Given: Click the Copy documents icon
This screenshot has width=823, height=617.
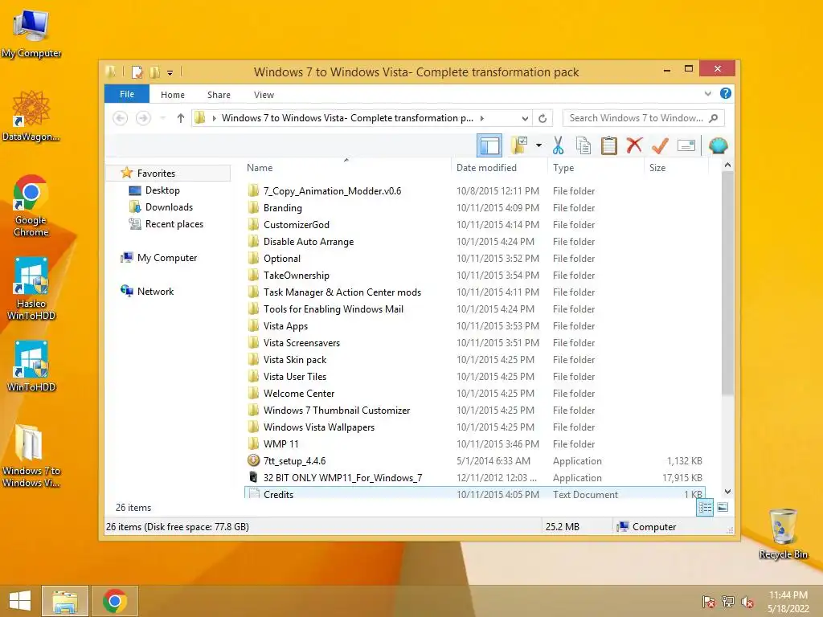Looking at the screenshot, I should (583, 145).
